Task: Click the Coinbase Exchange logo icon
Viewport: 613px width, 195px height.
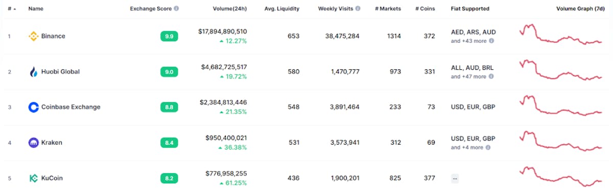Action: click(33, 107)
